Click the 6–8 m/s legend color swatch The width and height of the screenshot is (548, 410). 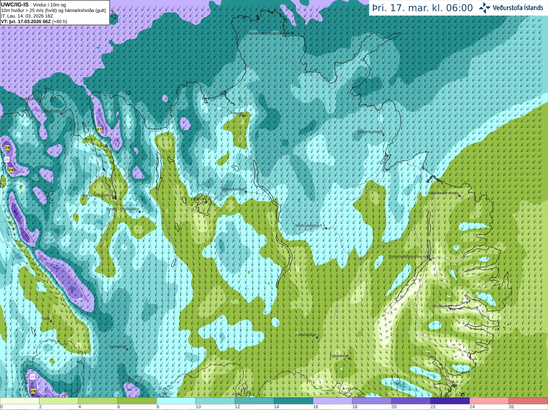click(x=137, y=401)
